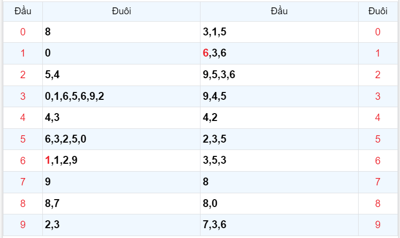
Task: Click the rightmost Đuôi column header
Action: pos(378,11)
